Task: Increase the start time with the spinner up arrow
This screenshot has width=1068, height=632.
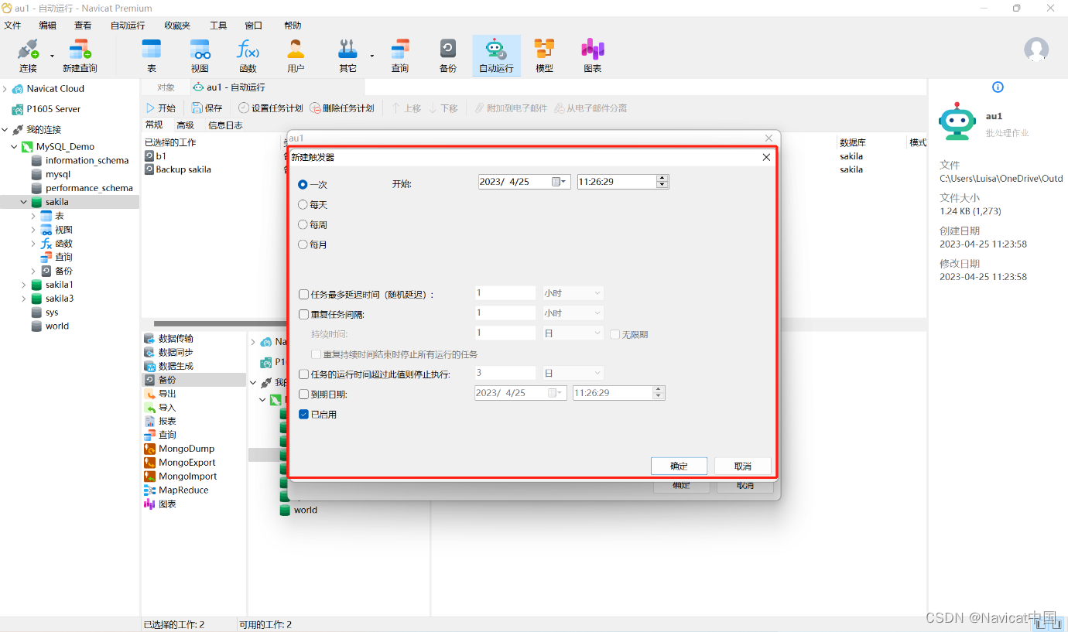Action: [662, 179]
